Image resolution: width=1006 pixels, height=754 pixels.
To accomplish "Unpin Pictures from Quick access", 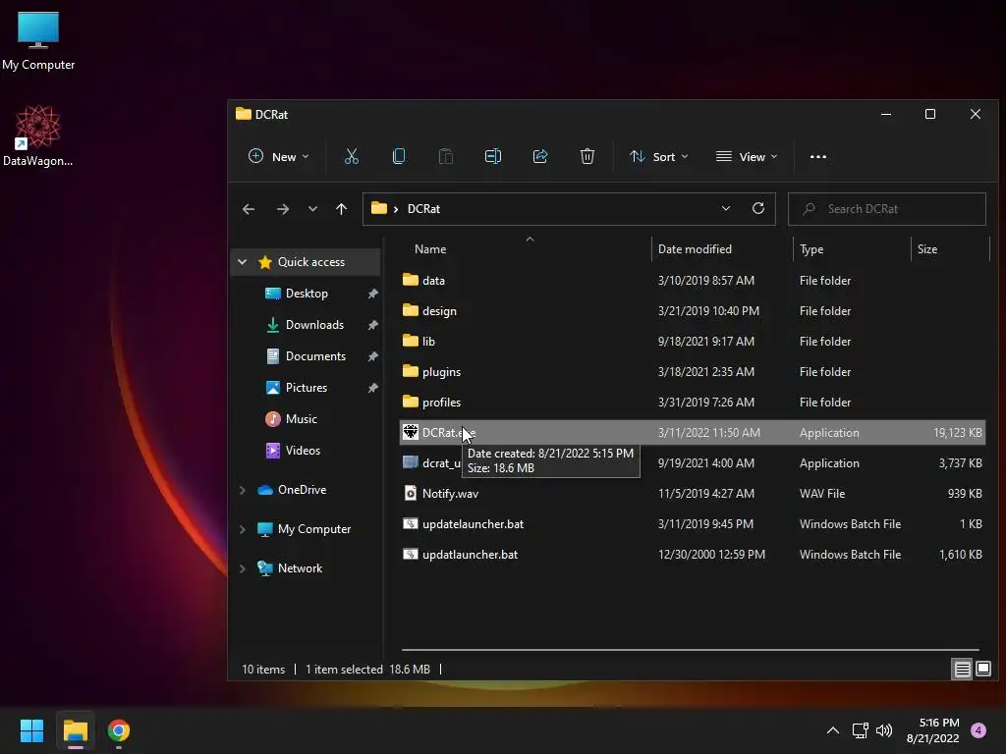I will tap(372, 388).
